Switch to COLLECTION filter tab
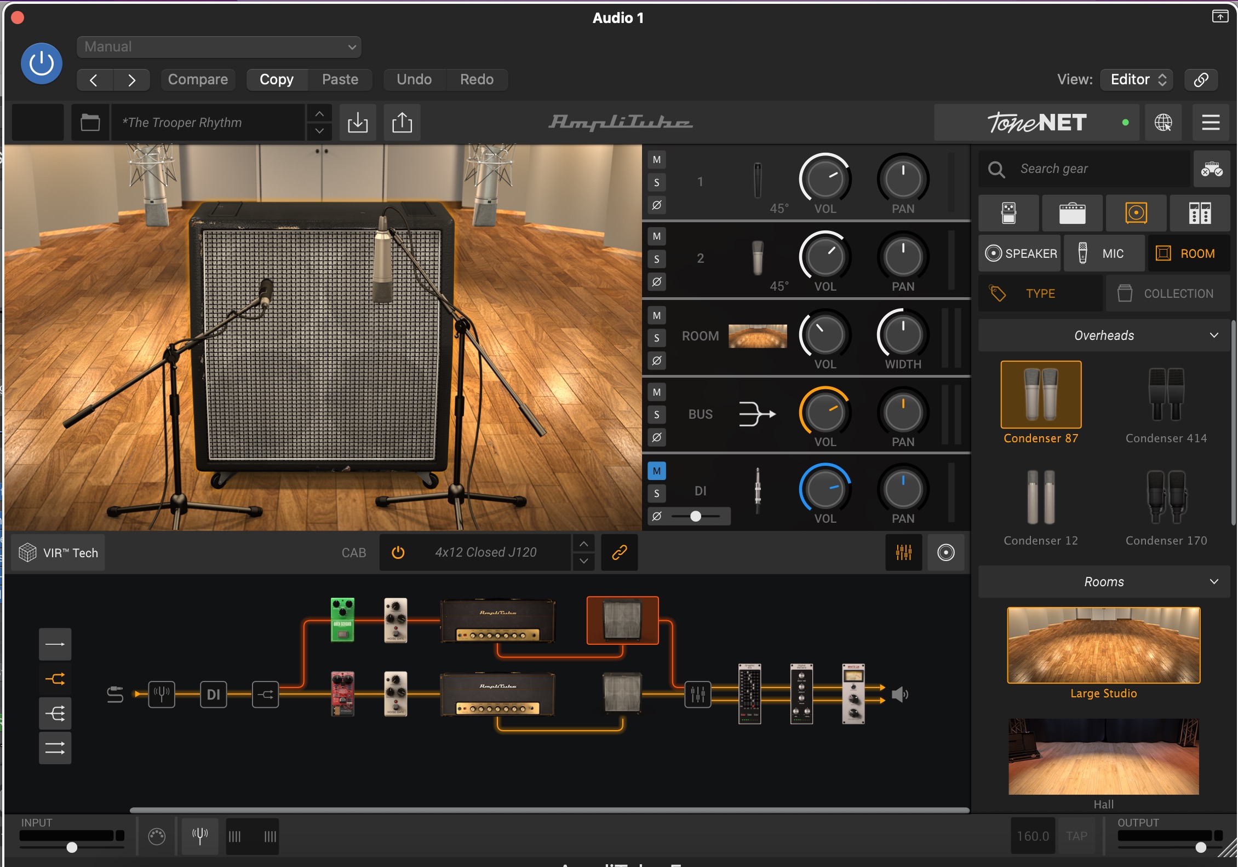This screenshot has height=867, width=1238. pyautogui.click(x=1168, y=294)
